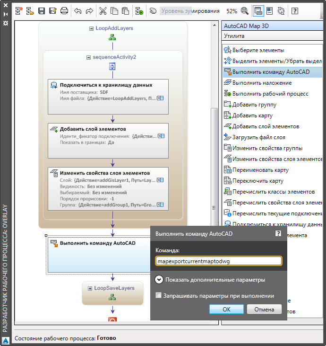The height and width of the screenshot is (346, 326).
Task: Undo the last action
Action: [78, 10]
